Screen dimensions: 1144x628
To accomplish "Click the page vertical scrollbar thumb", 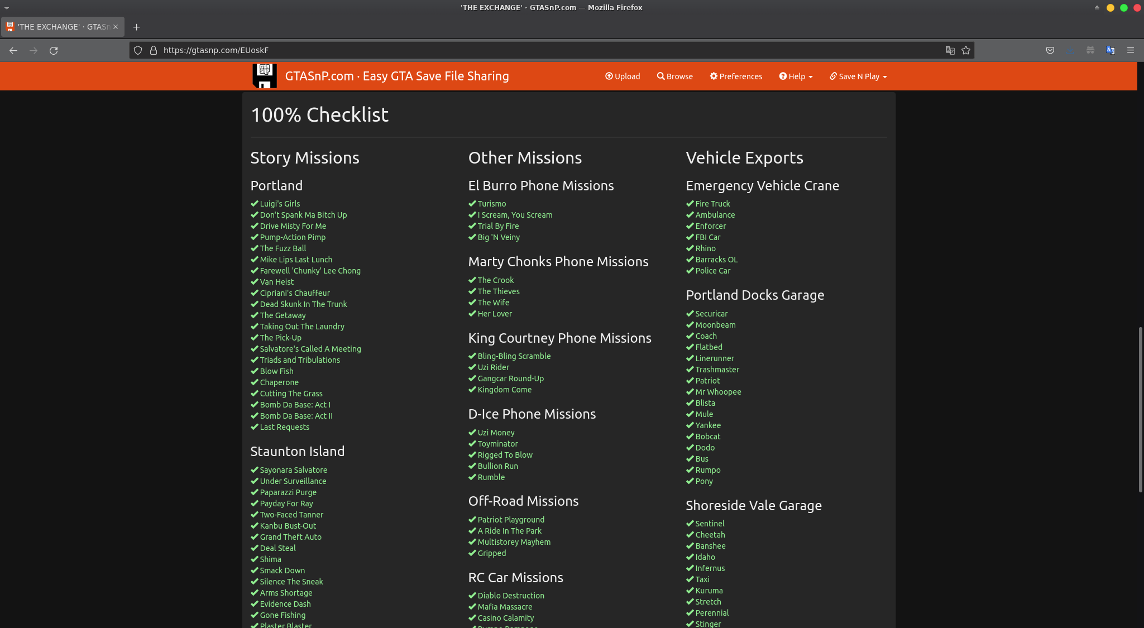I will point(1140,409).
